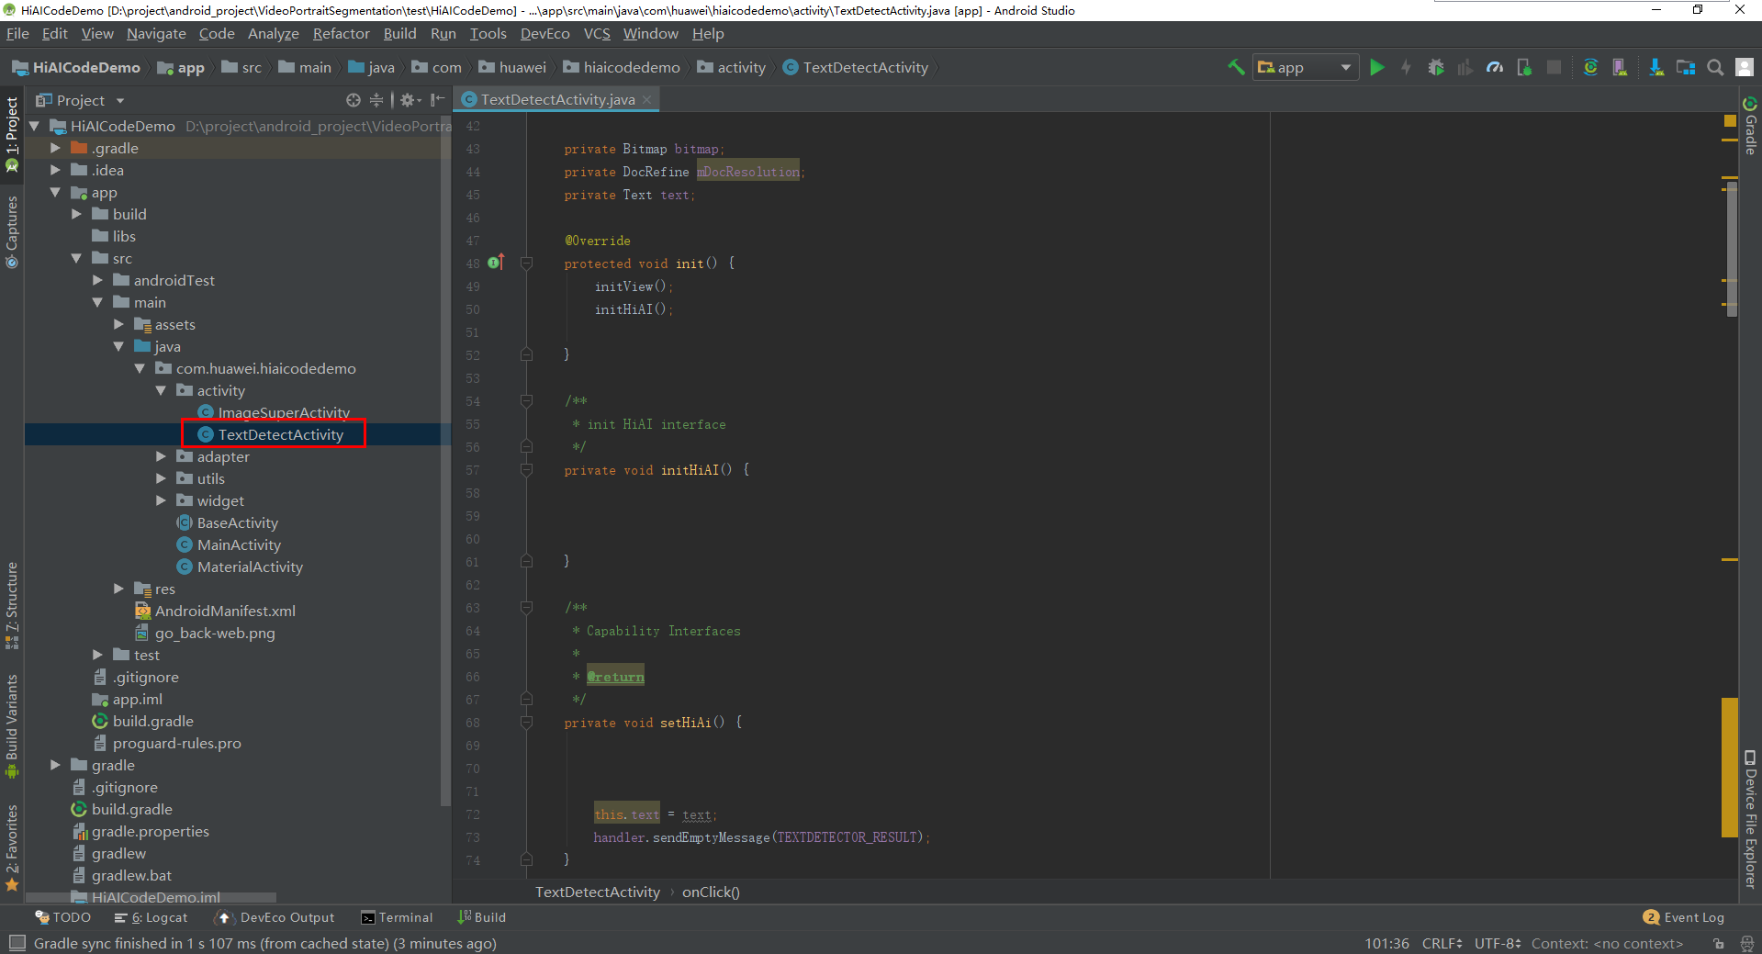The image size is (1762, 954).
Task: Open MainActivity file in project tree
Action: coord(239,544)
